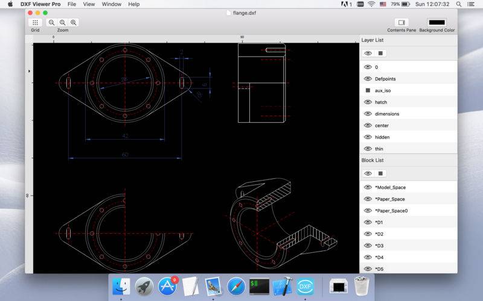Show all layers using Layer List eye button
483x301 pixels.
coord(368,53)
